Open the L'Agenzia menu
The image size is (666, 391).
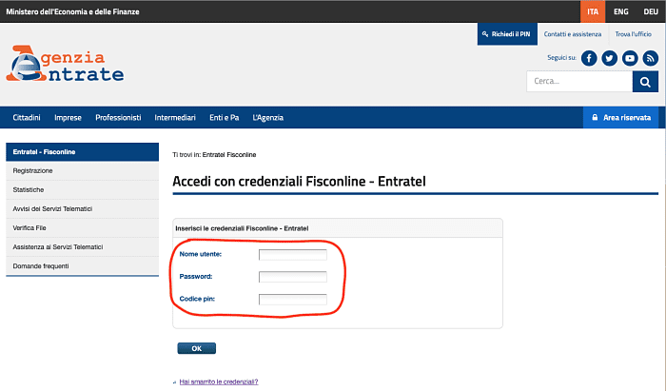point(268,118)
